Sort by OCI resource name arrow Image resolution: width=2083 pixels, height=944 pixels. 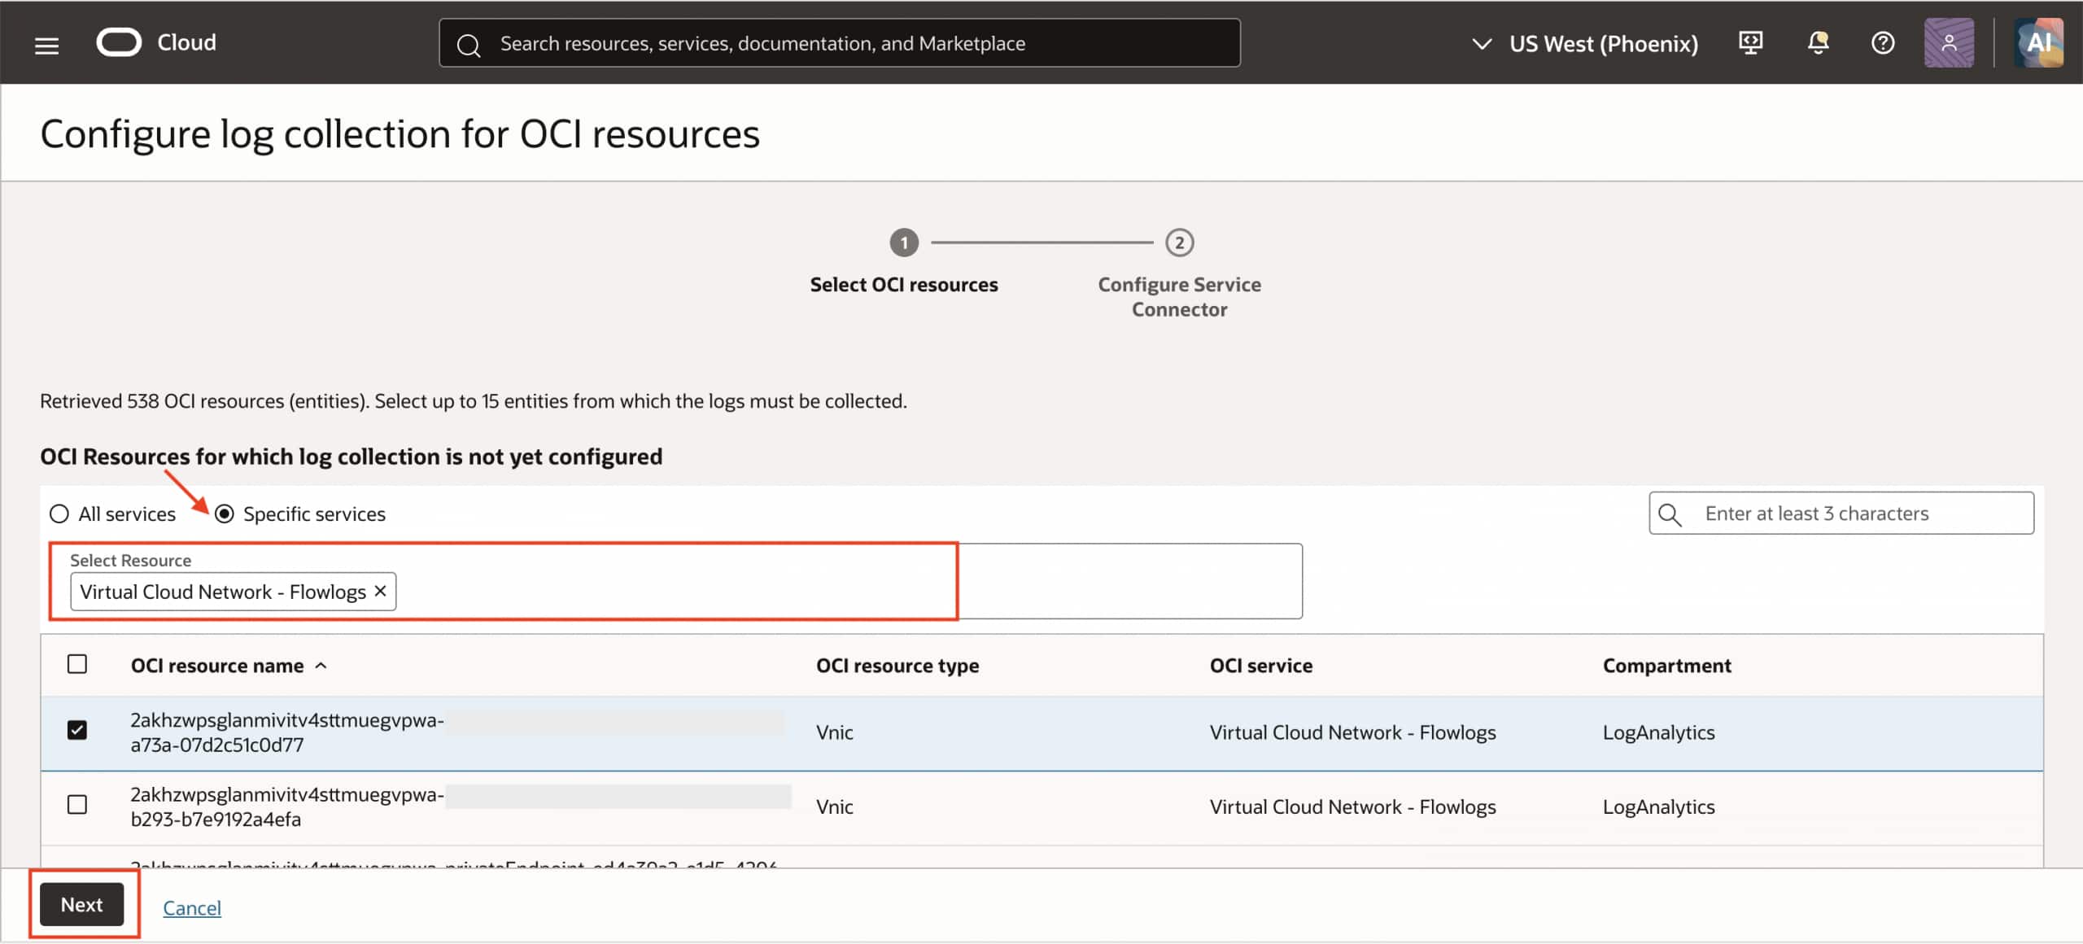[x=321, y=666]
